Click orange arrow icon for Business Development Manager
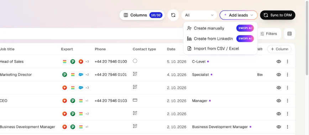The image size is (309, 135). (65, 127)
